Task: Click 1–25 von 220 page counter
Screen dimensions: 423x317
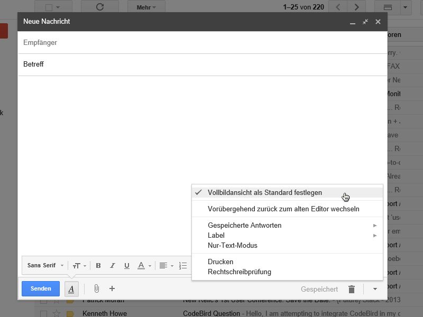Action: [x=304, y=7]
